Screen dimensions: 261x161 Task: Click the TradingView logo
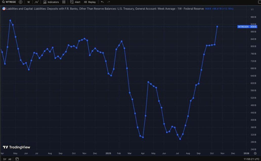coord(16,147)
